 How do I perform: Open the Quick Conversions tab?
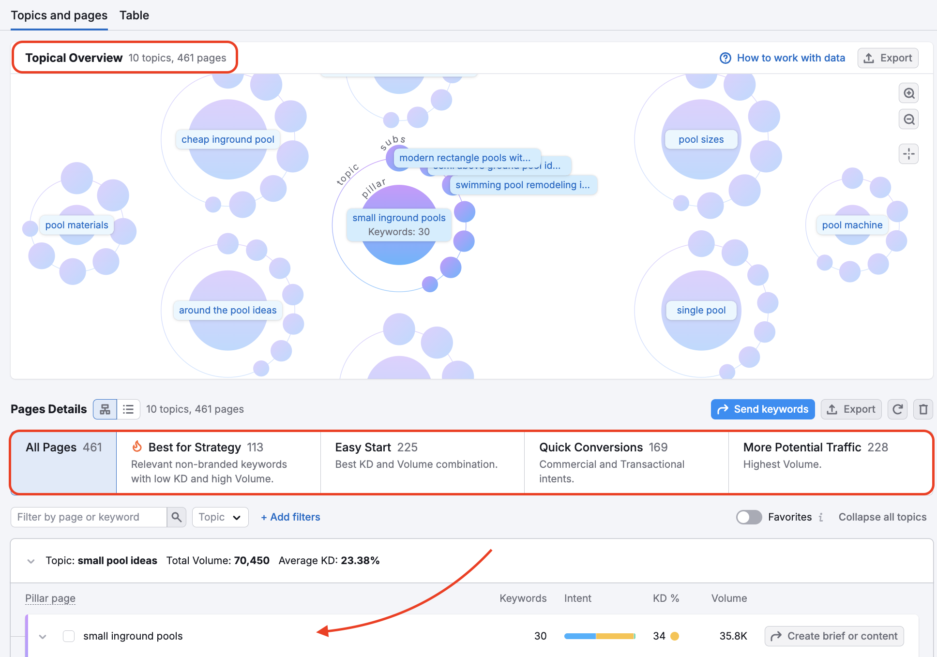coord(626,462)
